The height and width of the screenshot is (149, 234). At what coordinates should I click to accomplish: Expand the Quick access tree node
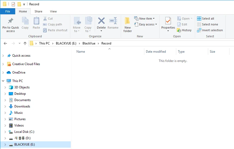coord(3,56)
